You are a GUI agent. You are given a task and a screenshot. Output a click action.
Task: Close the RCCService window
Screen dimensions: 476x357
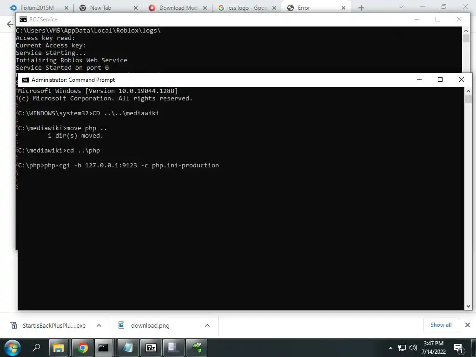tap(459, 19)
